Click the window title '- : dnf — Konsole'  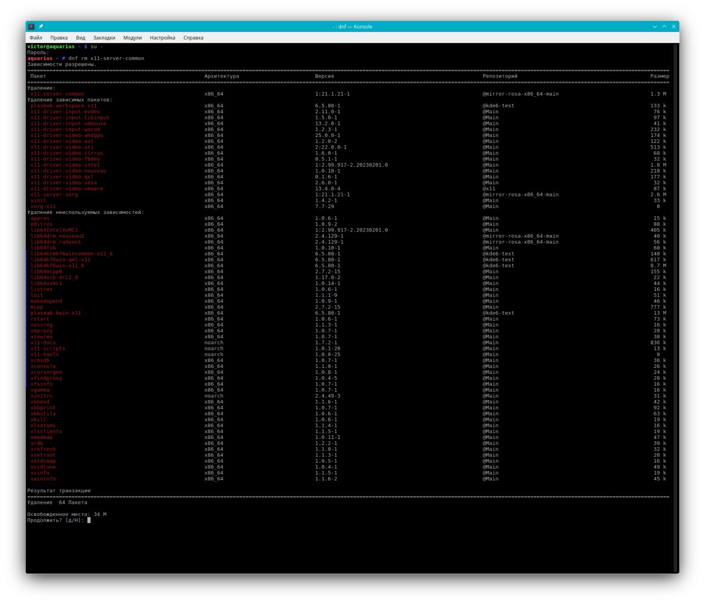pyautogui.click(x=352, y=26)
